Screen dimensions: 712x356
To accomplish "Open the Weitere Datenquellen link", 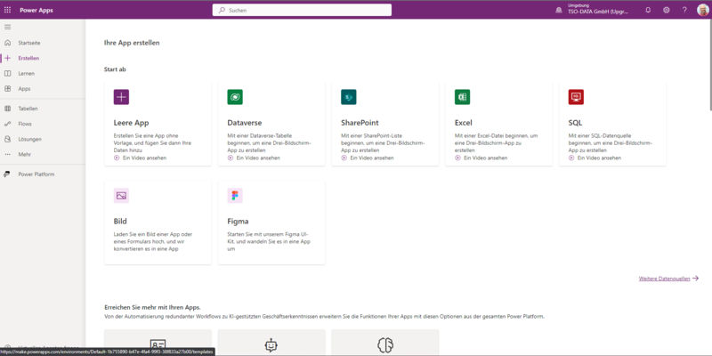I will click(x=668, y=279).
